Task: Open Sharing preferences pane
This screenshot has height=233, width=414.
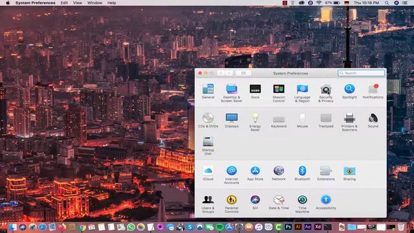Action: (349, 173)
